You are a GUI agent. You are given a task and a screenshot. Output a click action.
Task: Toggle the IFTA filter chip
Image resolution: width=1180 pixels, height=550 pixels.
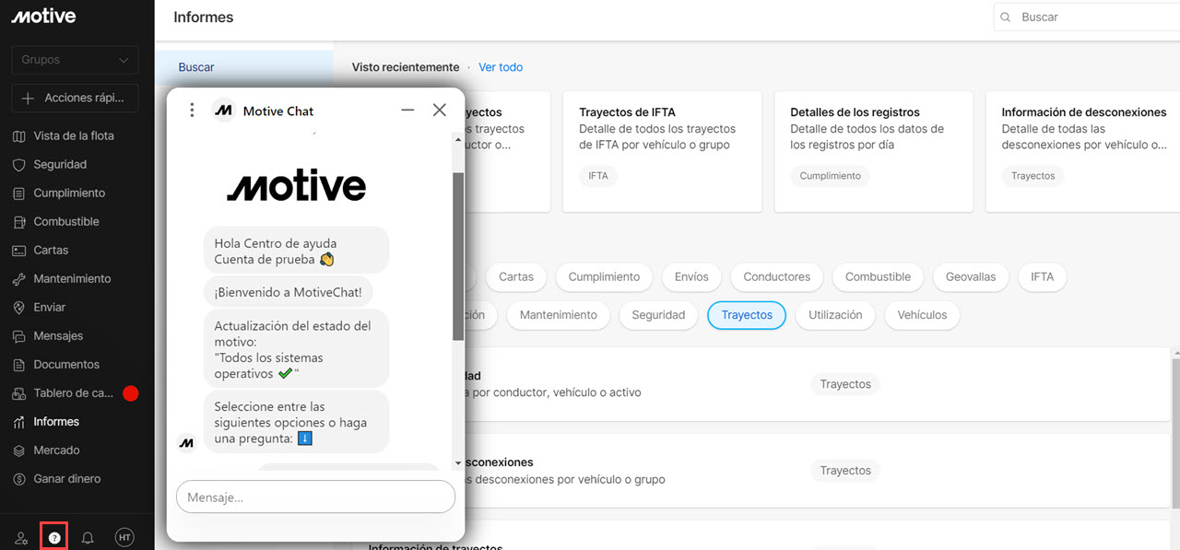click(1042, 276)
